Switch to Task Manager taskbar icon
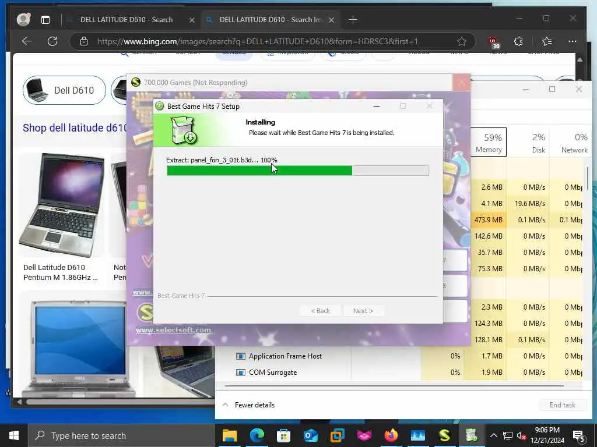This screenshot has height=447, width=597. click(417, 435)
